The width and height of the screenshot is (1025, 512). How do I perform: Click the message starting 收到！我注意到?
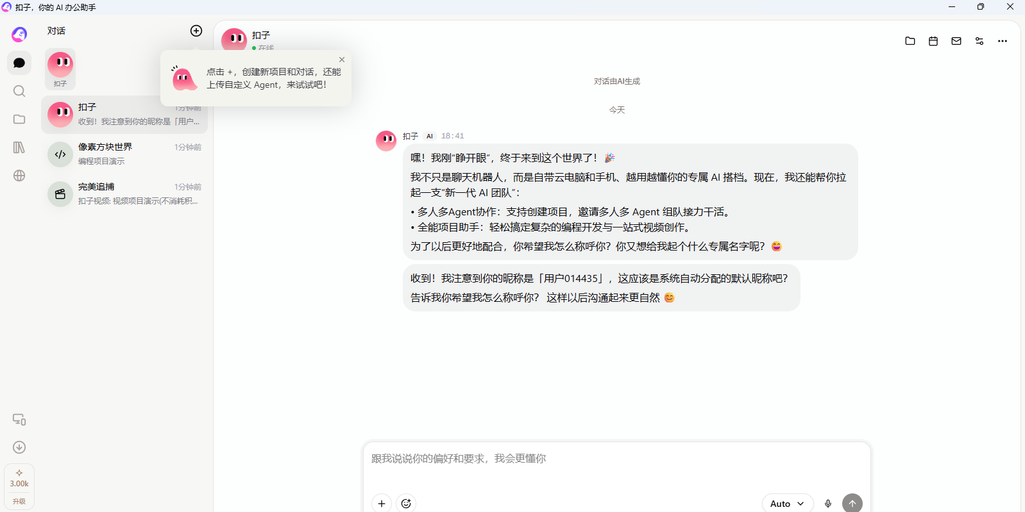(601, 288)
